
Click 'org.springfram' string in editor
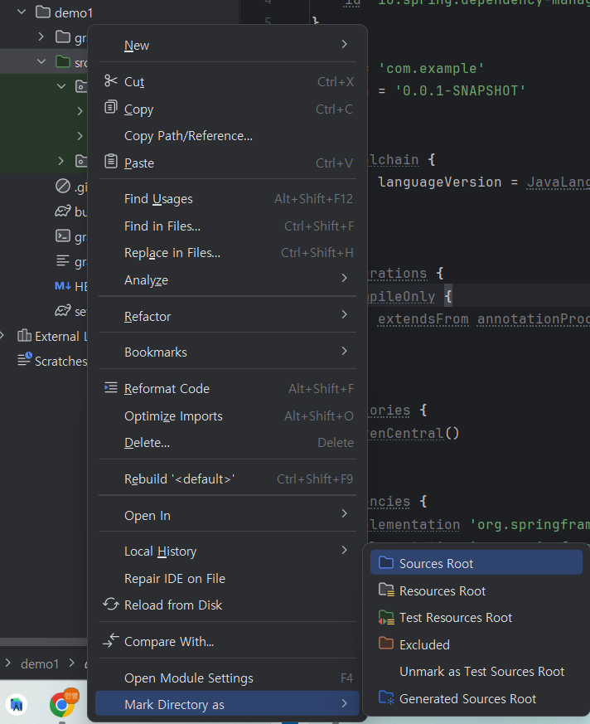tap(530, 525)
